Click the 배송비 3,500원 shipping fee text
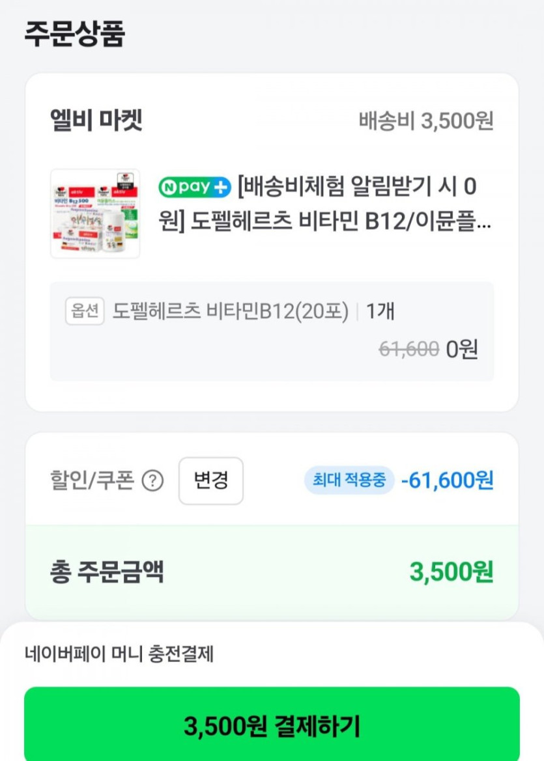Screen dimensions: 544x761 coord(426,121)
